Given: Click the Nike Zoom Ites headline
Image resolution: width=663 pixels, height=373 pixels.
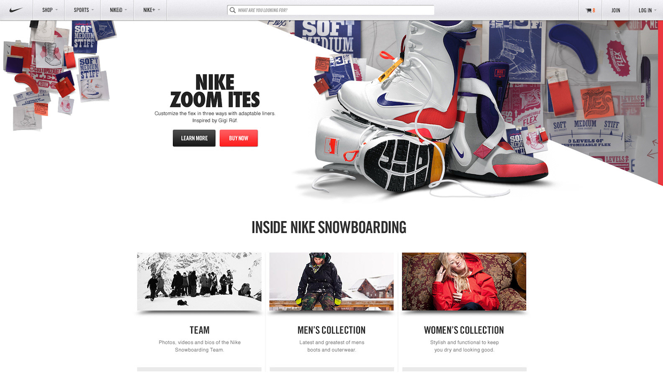Looking at the screenshot, I should (215, 91).
